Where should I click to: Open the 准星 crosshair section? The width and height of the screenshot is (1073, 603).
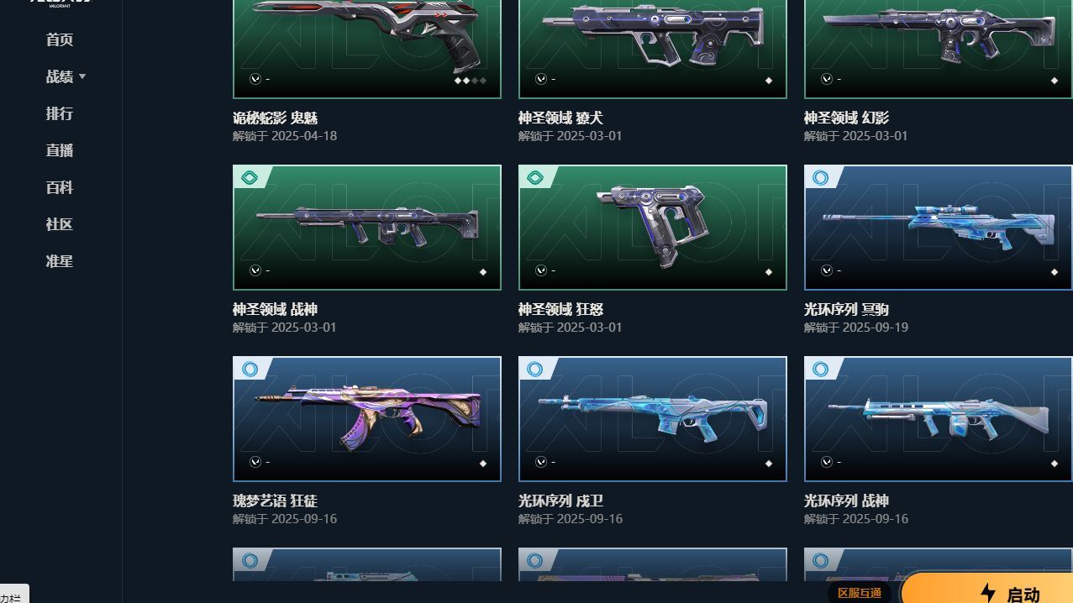pyautogui.click(x=60, y=261)
